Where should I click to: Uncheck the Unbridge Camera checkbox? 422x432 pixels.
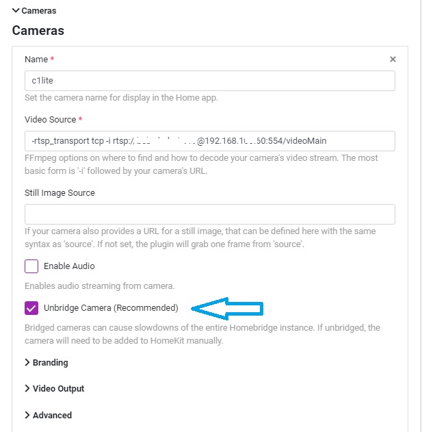click(31, 308)
